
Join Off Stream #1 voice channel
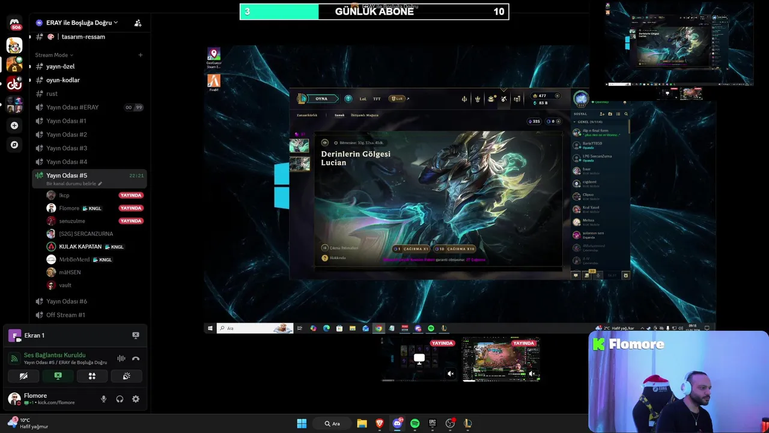pos(88,315)
